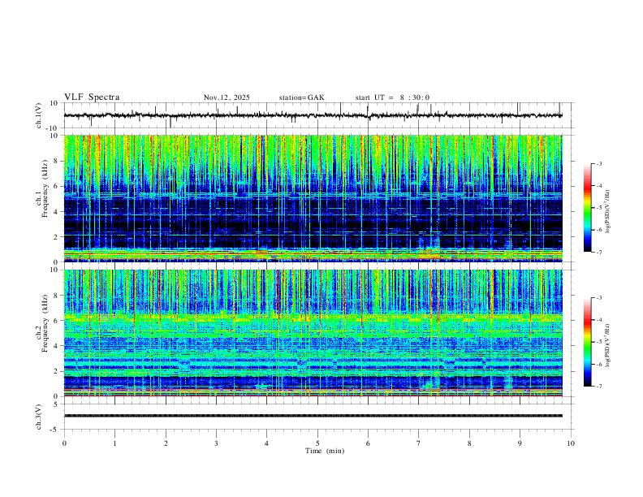Click time-axis tick label "3"

(x=216, y=443)
